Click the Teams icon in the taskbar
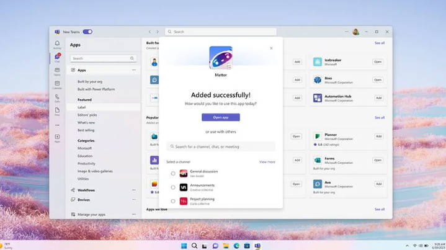This screenshot has width=446, height=250. (x=257, y=246)
